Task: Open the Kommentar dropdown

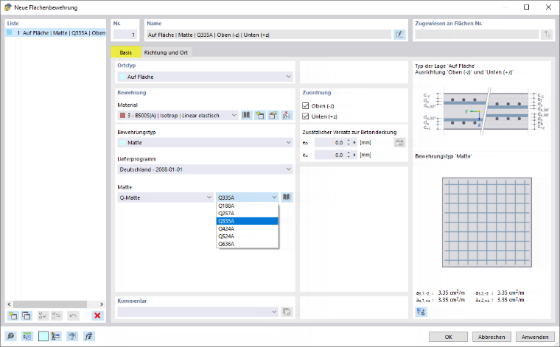Action: 198,312
